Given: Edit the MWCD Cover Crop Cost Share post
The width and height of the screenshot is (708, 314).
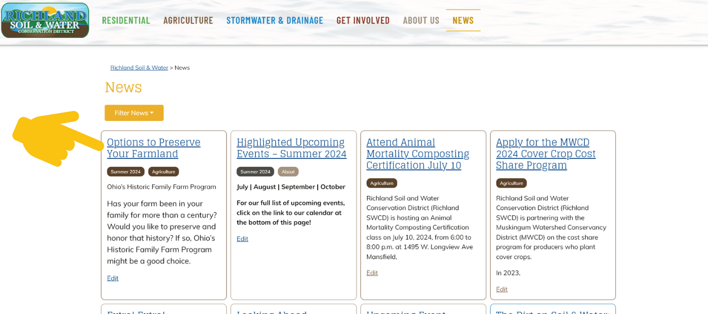Looking at the screenshot, I should click(x=502, y=289).
